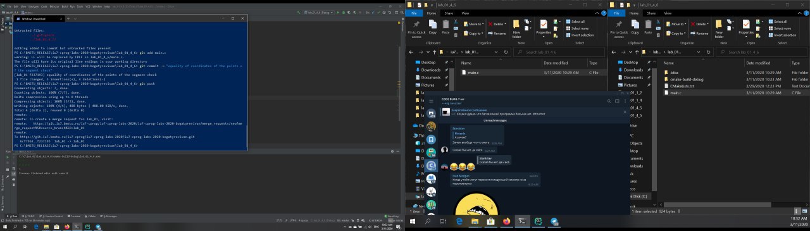Viewport: 810px width, 231px height.
Task: Open the CLion Terminal tool window tab
Action: point(74,216)
